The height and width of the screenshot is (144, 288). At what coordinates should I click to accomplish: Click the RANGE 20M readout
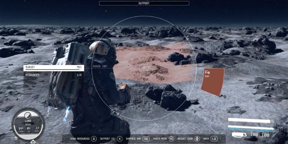pyautogui.click(x=100, y=66)
